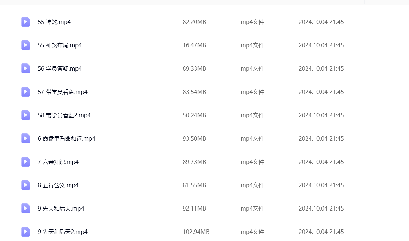Click the video icon for 6 命盘里看命和运.mp4

tap(26, 138)
